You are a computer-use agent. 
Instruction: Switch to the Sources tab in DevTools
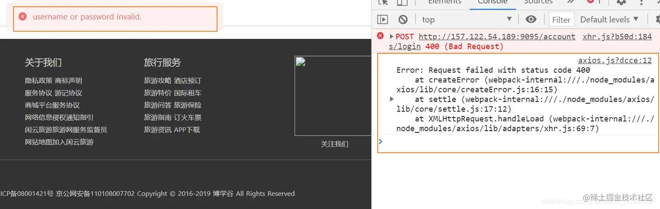coord(538,2)
